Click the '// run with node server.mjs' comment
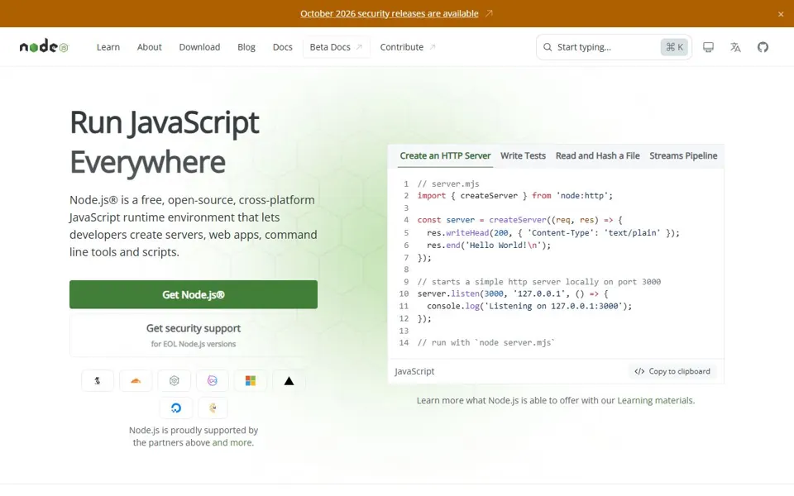This screenshot has width=794, height=496. click(486, 342)
